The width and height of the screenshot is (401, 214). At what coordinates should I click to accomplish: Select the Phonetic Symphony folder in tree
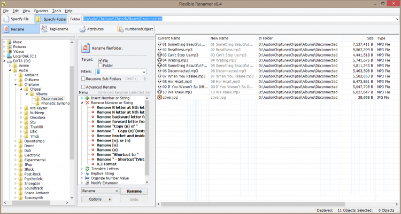click(55, 104)
